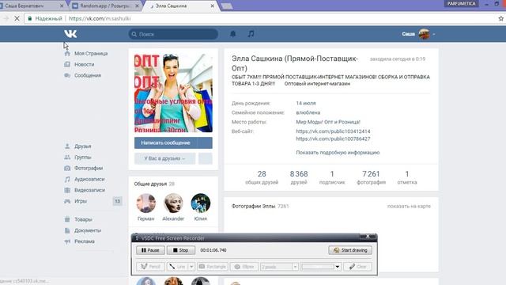Open Товары in left menu
The height and width of the screenshot is (285, 506).
[x=83, y=220]
